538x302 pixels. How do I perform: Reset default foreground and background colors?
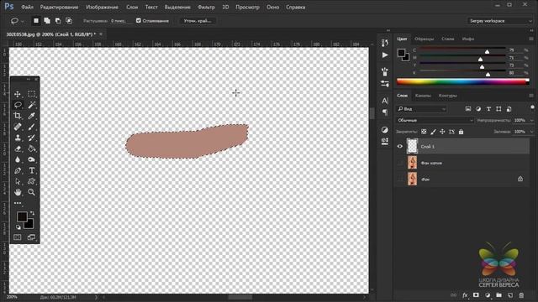tap(18, 227)
